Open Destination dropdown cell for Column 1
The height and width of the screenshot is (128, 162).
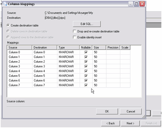coord(45,57)
